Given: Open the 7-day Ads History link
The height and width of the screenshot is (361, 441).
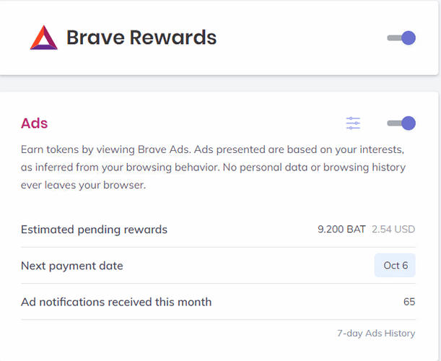Looking at the screenshot, I should [x=376, y=334].
